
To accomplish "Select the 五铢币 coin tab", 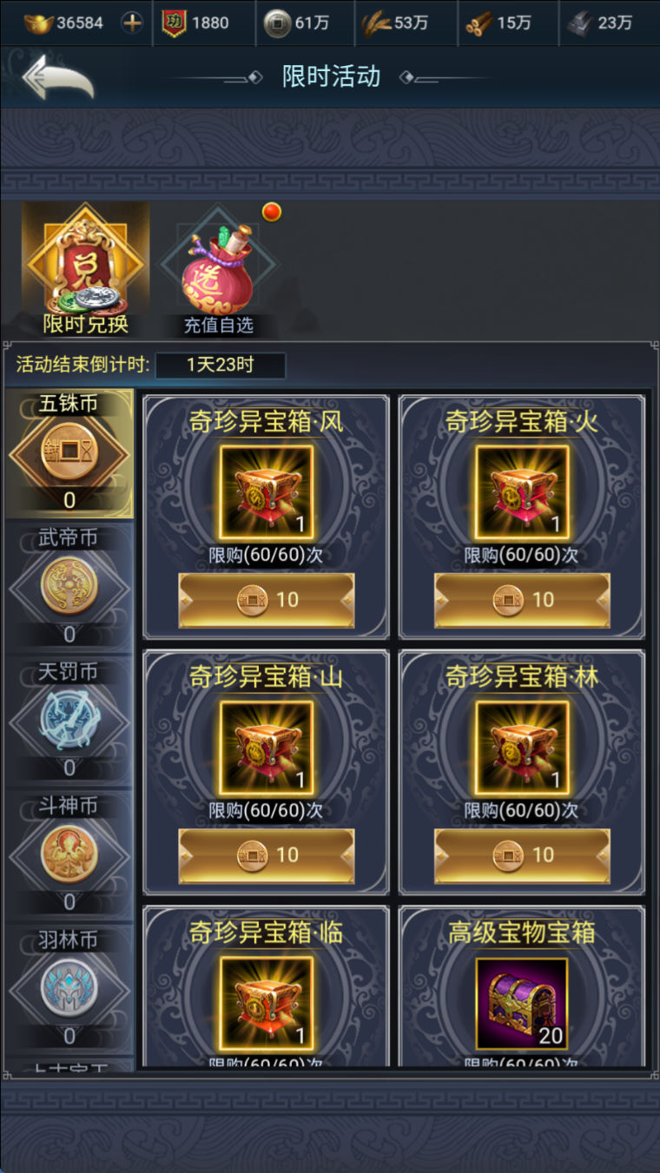I will click(69, 452).
